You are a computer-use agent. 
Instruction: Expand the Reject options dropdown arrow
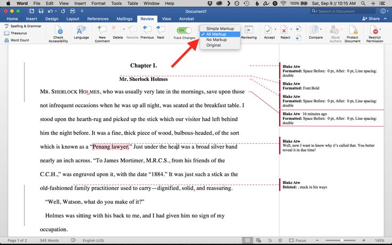pos(291,29)
